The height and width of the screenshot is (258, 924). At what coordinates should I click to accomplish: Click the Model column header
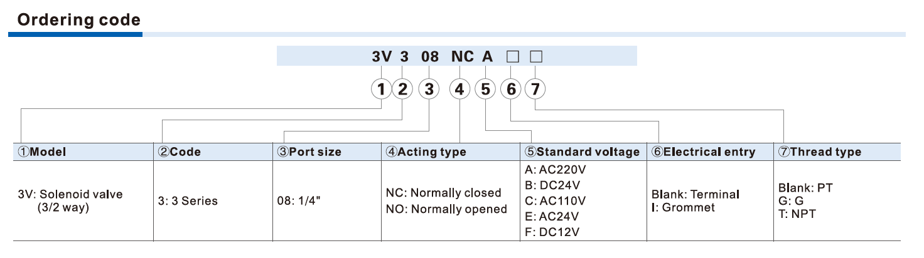click(42, 152)
